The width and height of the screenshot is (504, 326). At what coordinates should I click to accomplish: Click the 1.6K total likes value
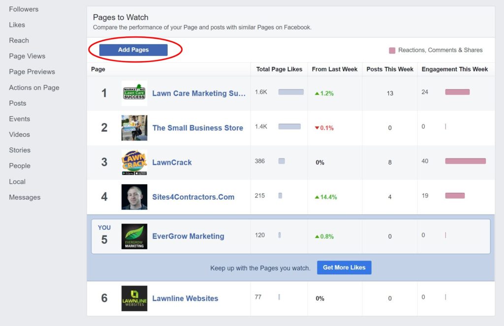(261, 92)
